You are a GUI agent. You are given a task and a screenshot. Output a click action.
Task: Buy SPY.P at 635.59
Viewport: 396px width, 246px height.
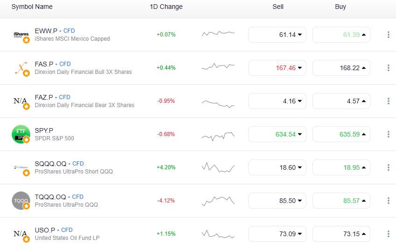(341, 134)
